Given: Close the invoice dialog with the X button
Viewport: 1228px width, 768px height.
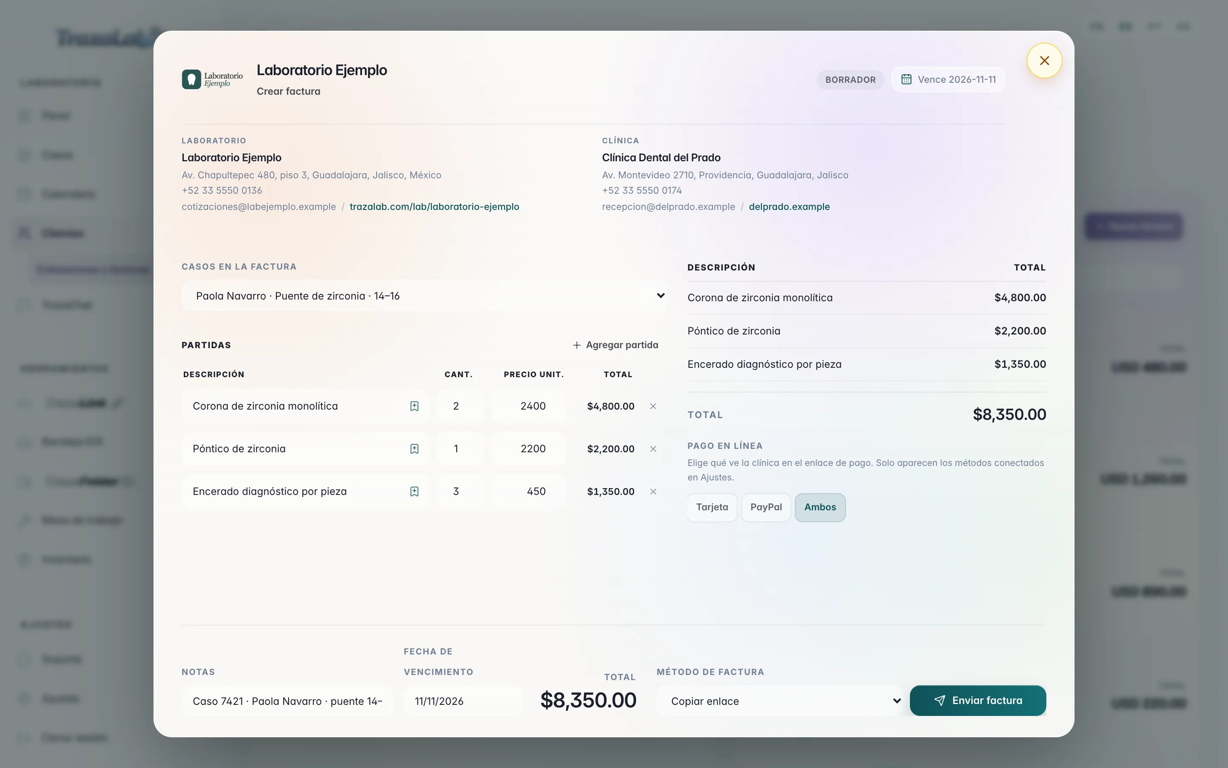Looking at the screenshot, I should pos(1044,61).
